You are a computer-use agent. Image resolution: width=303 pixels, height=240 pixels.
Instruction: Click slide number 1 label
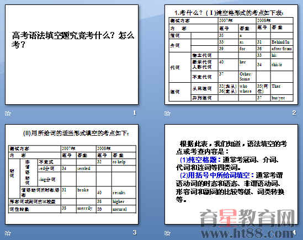tap(135, 113)
